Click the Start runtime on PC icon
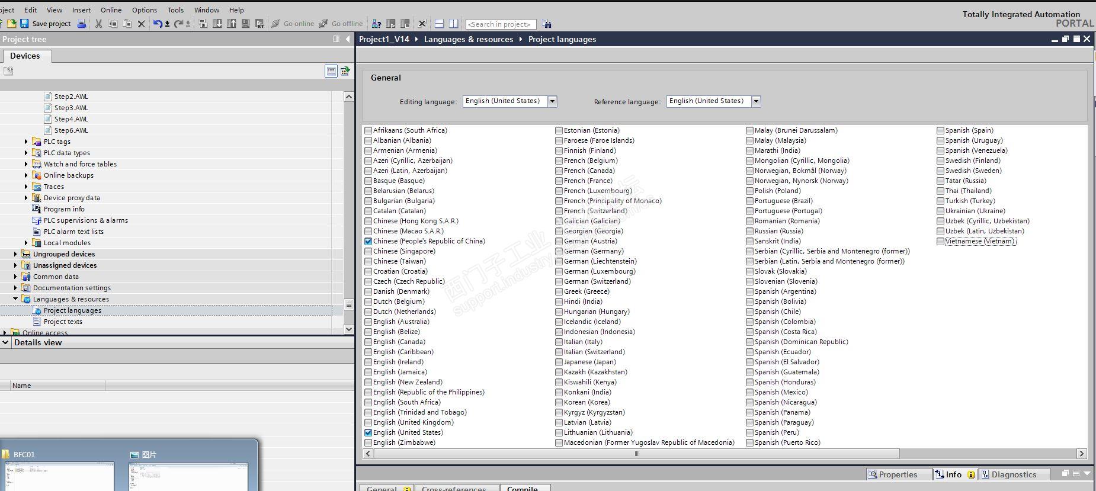The width and height of the screenshot is (1096, 491). (x=259, y=24)
